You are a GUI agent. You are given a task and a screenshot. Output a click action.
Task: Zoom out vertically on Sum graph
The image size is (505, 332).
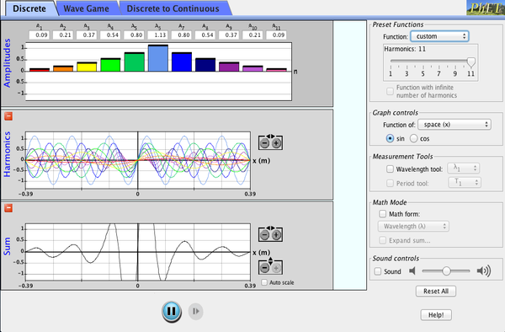(x=265, y=268)
